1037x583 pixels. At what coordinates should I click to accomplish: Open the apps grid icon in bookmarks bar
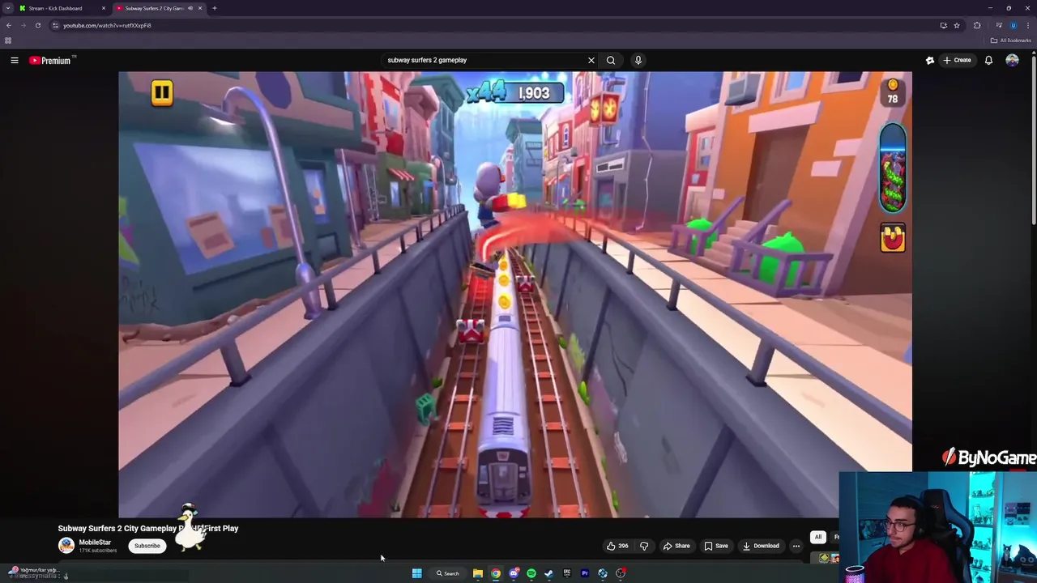(8, 40)
